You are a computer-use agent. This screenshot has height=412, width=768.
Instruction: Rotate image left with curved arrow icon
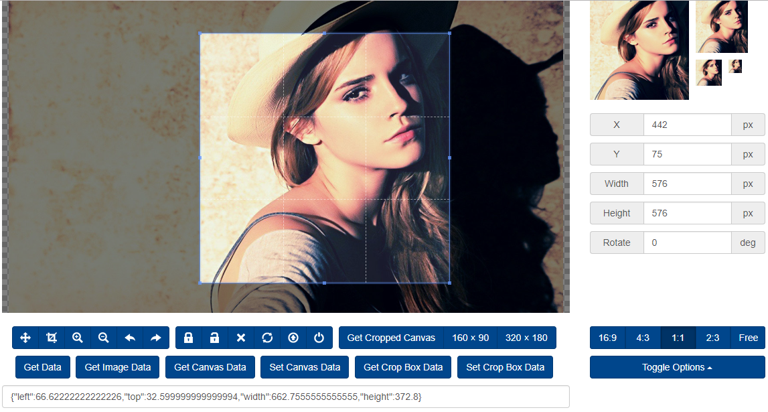[130, 338]
